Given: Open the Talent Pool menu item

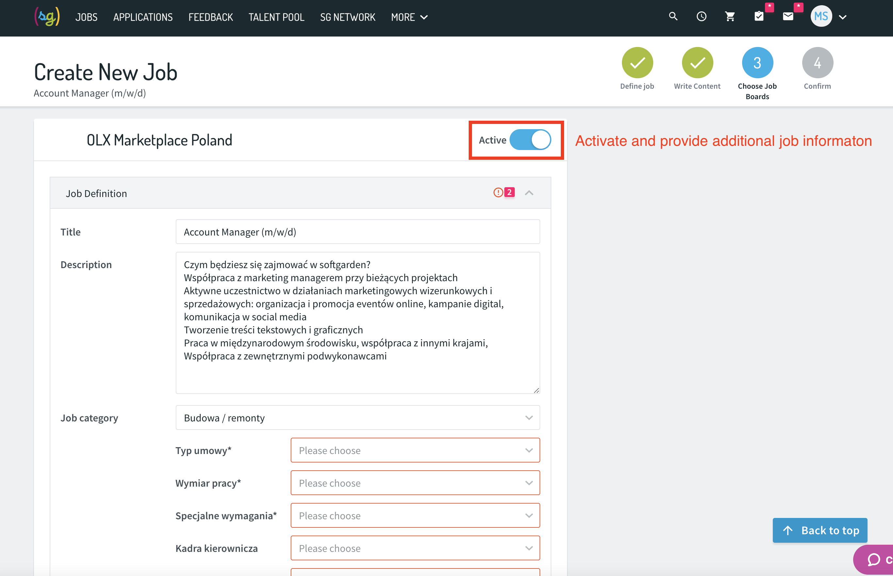Looking at the screenshot, I should click(x=276, y=17).
